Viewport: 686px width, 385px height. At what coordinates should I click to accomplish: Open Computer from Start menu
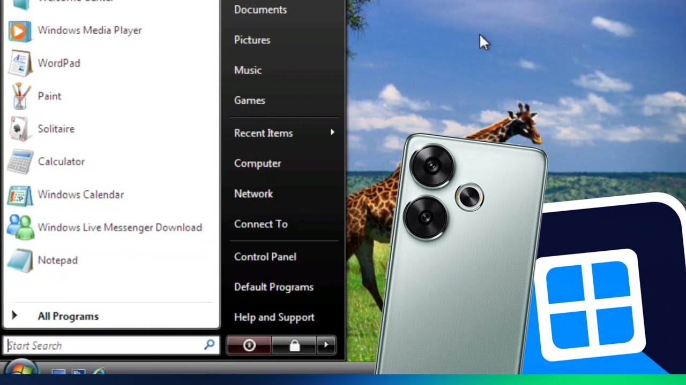257,164
